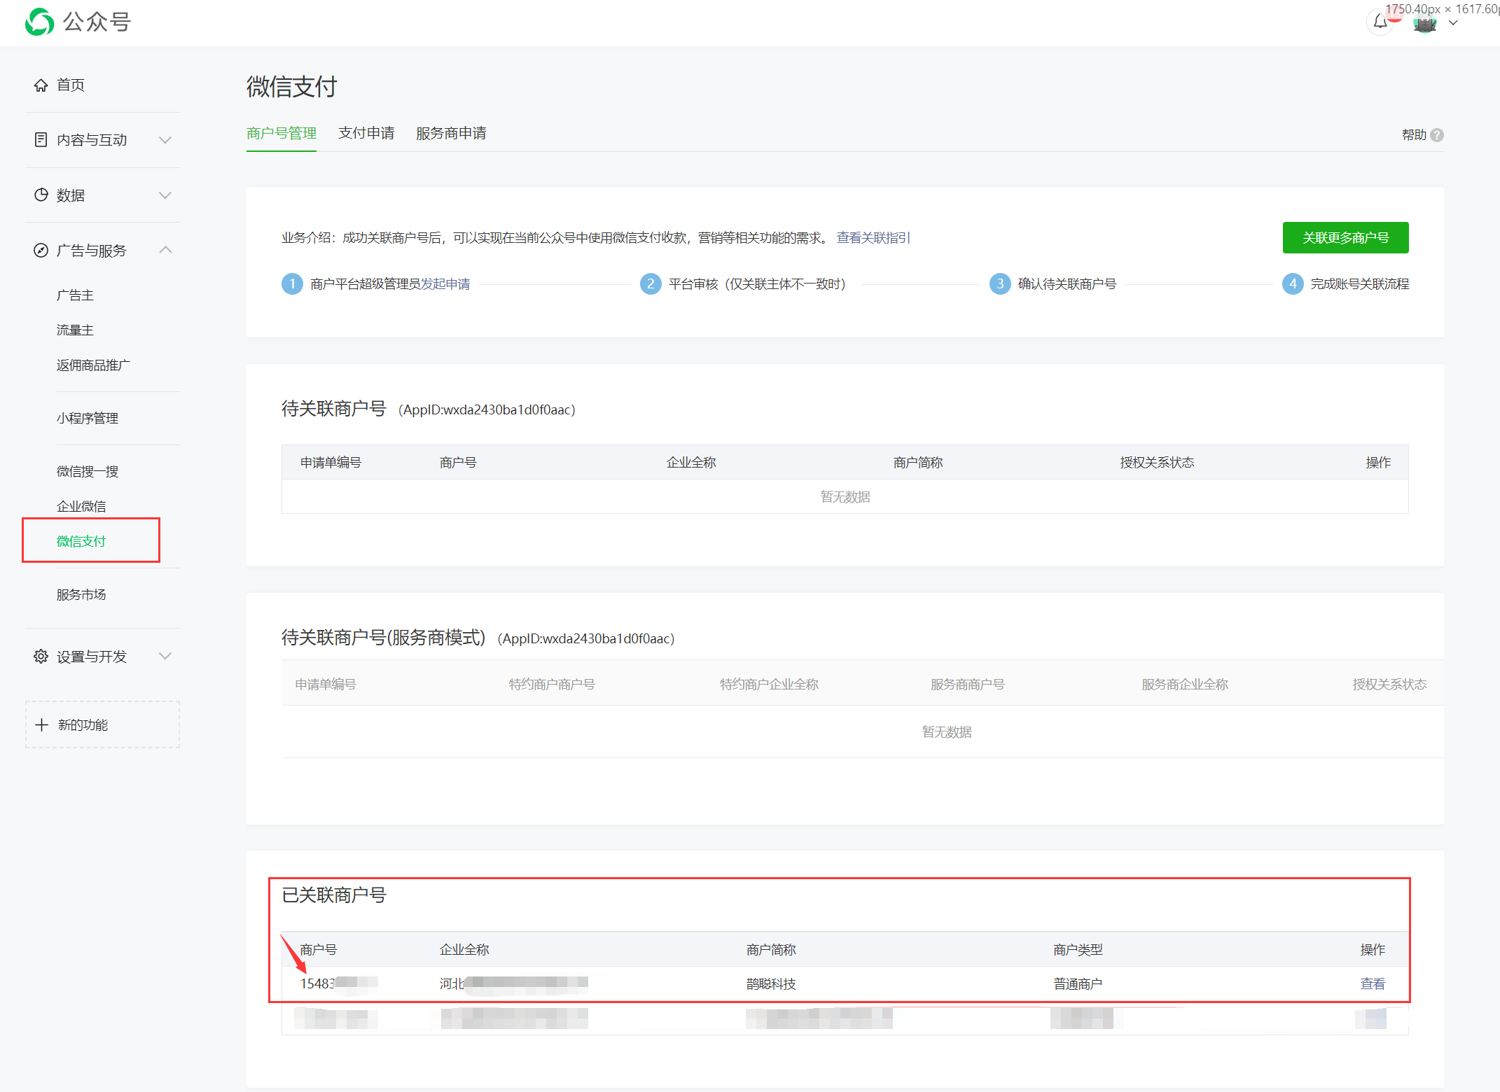Expand the 内容与互动 chevron
The image size is (1500, 1092).
coord(165,139)
